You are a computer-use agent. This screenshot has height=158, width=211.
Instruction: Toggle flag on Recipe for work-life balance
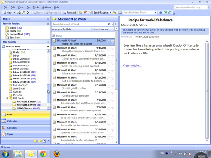point(113,42)
